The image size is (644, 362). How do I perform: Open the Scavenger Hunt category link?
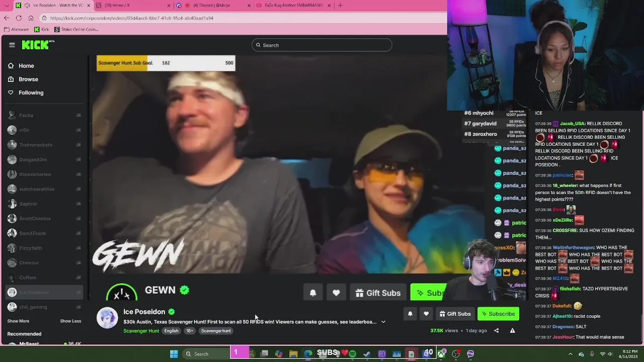click(x=141, y=331)
